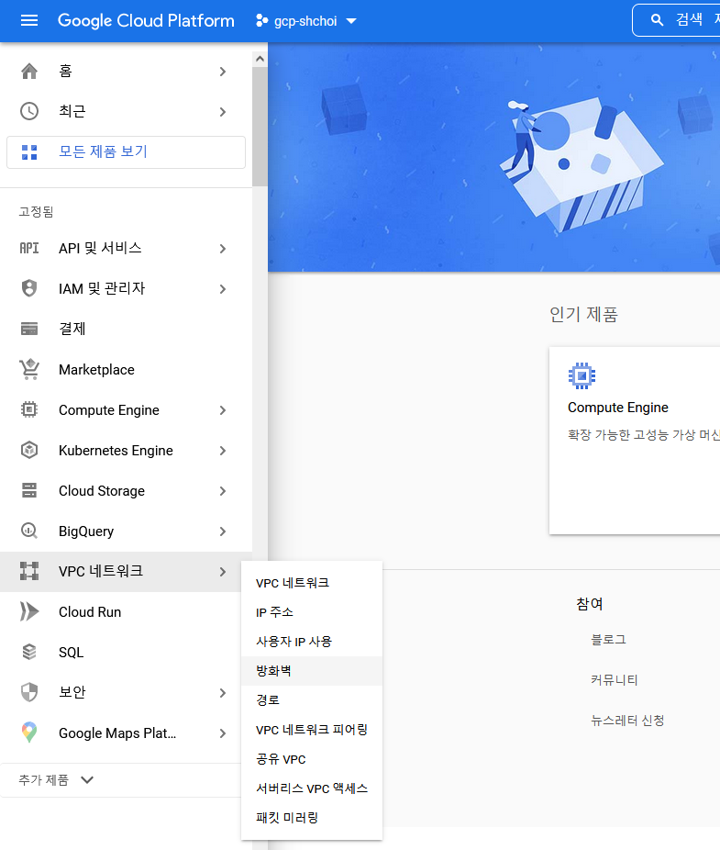Open the 블로그 link
This screenshot has width=720, height=850.
pos(608,640)
